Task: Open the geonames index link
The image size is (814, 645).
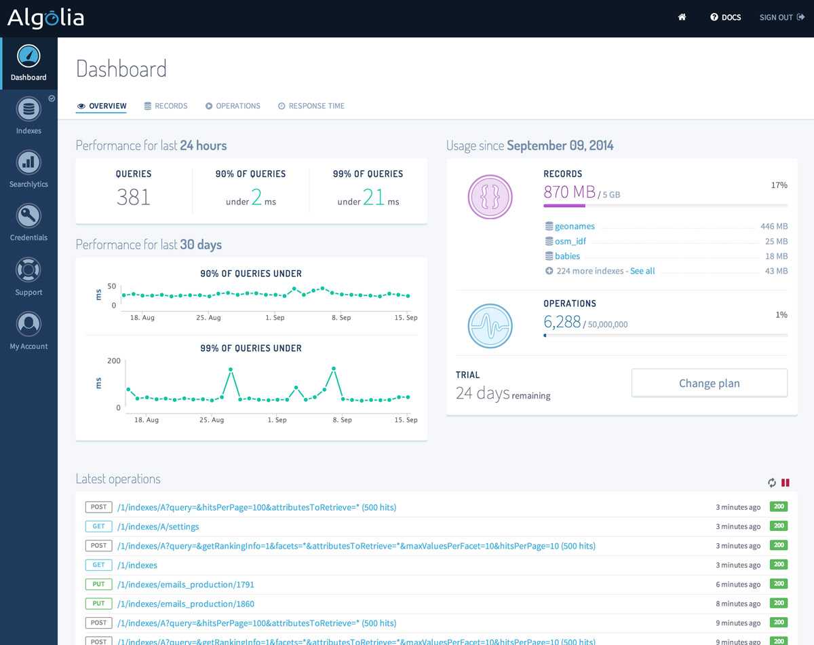Action: pyautogui.click(x=575, y=227)
